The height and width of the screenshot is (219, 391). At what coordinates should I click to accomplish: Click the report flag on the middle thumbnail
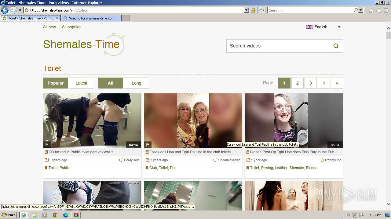(x=148, y=145)
